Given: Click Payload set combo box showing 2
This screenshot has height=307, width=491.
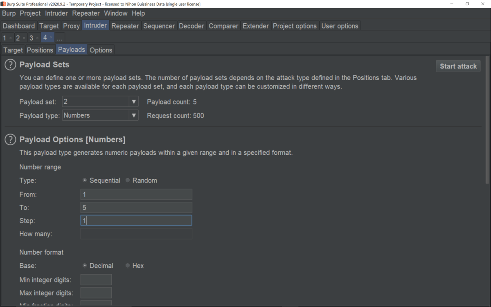Looking at the screenshot, I should (x=100, y=102).
